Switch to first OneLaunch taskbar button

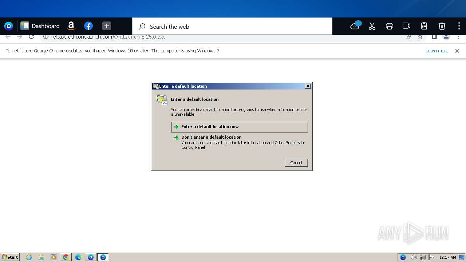91,257
